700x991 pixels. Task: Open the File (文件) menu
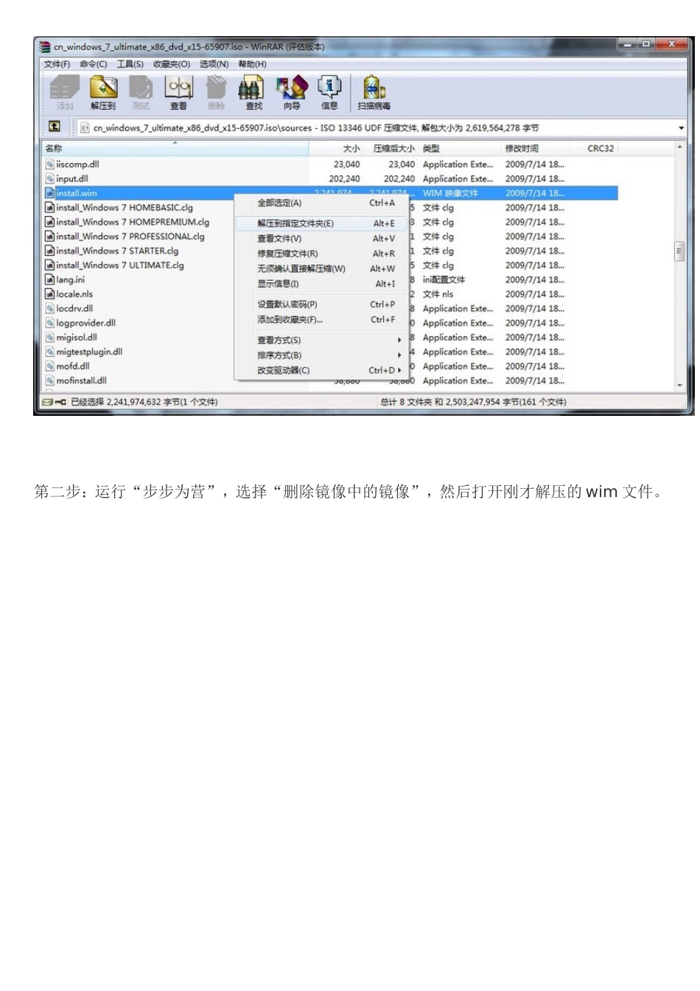click(57, 64)
